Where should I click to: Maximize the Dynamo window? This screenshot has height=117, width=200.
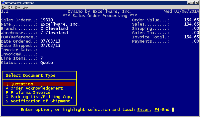[x=193, y=3]
